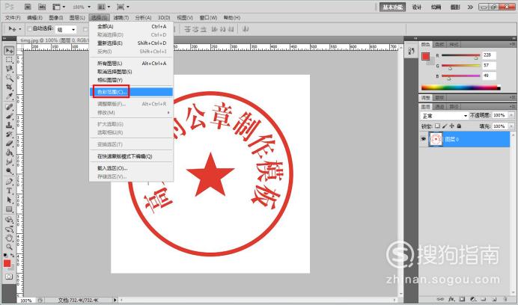Select the Rectangle shape tool
The height and width of the screenshot is (305, 518).
(9, 209)
